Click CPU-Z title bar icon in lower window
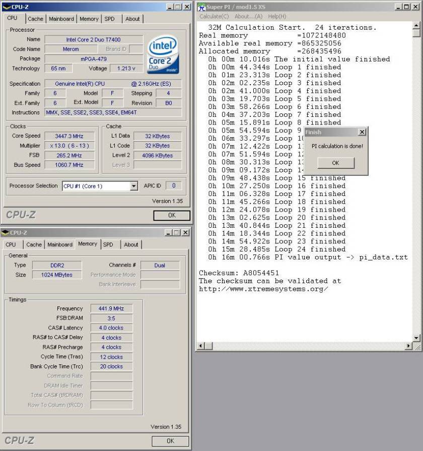Image resolution: width=423 pixels, height=451 pixels. click(x=5, y=232)
